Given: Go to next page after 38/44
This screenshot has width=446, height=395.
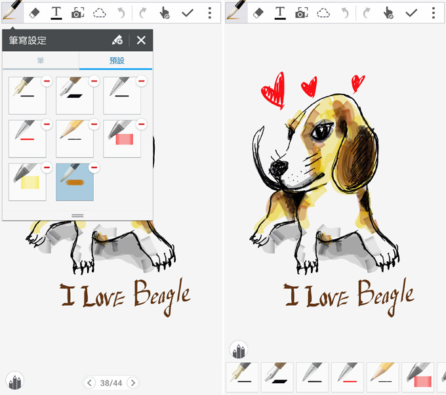Looking at the screenshot, I should [x=132, y=383].
